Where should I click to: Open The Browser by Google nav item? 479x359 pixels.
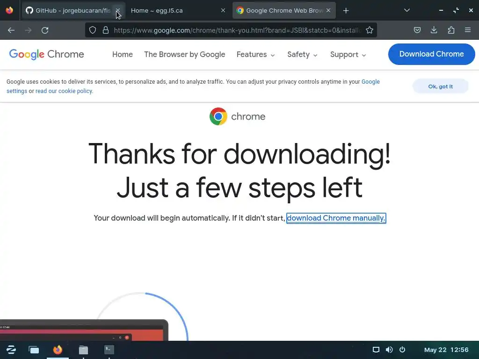point(184,54)
